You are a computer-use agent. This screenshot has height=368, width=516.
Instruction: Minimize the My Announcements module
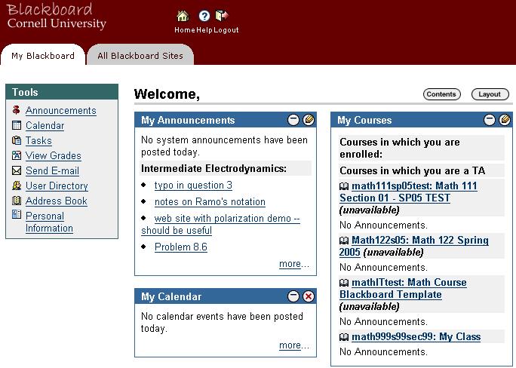293,120
